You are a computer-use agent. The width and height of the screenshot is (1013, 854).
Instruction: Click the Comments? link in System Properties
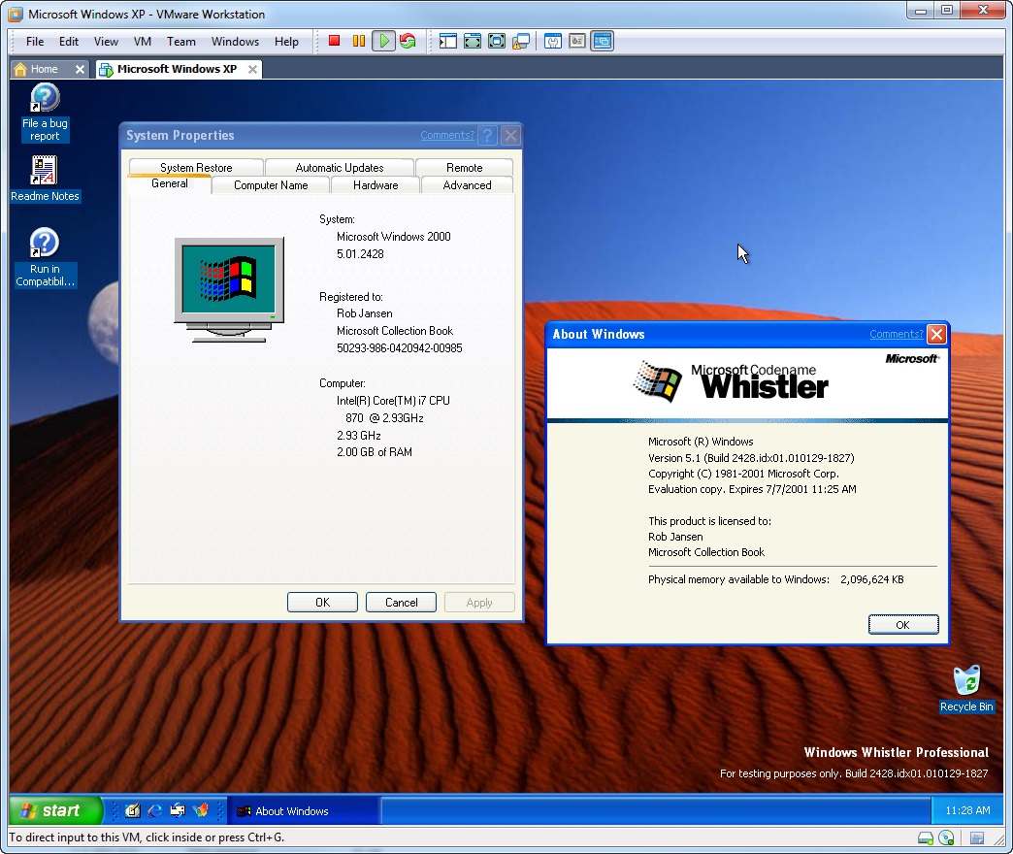coord(447,135)
